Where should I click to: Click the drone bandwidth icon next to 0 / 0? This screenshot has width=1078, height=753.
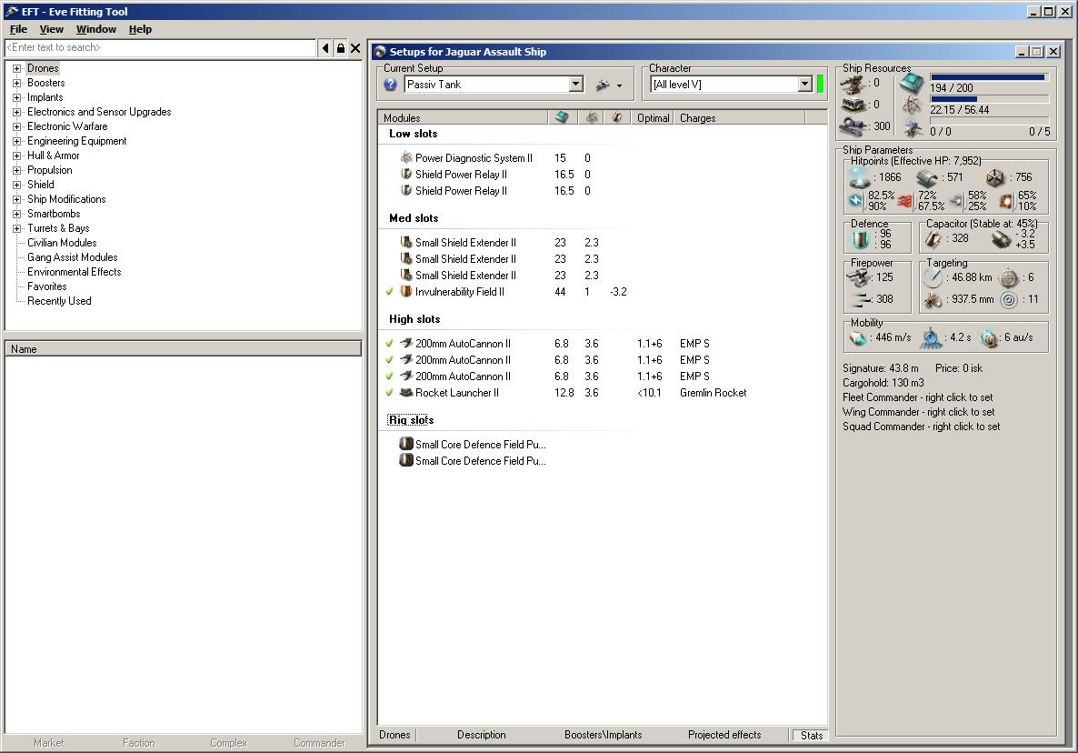tap(913, 128)
